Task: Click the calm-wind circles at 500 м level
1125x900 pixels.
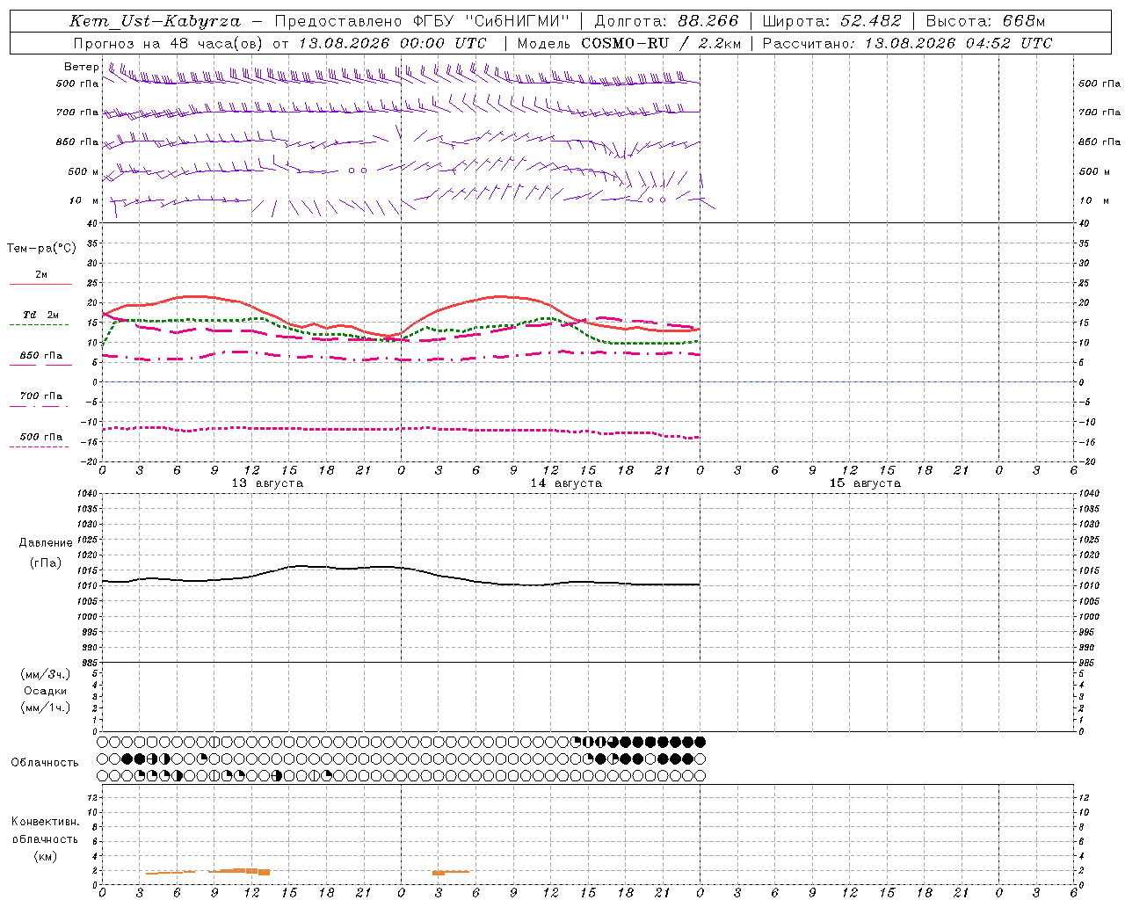Action: pos(358,171)
